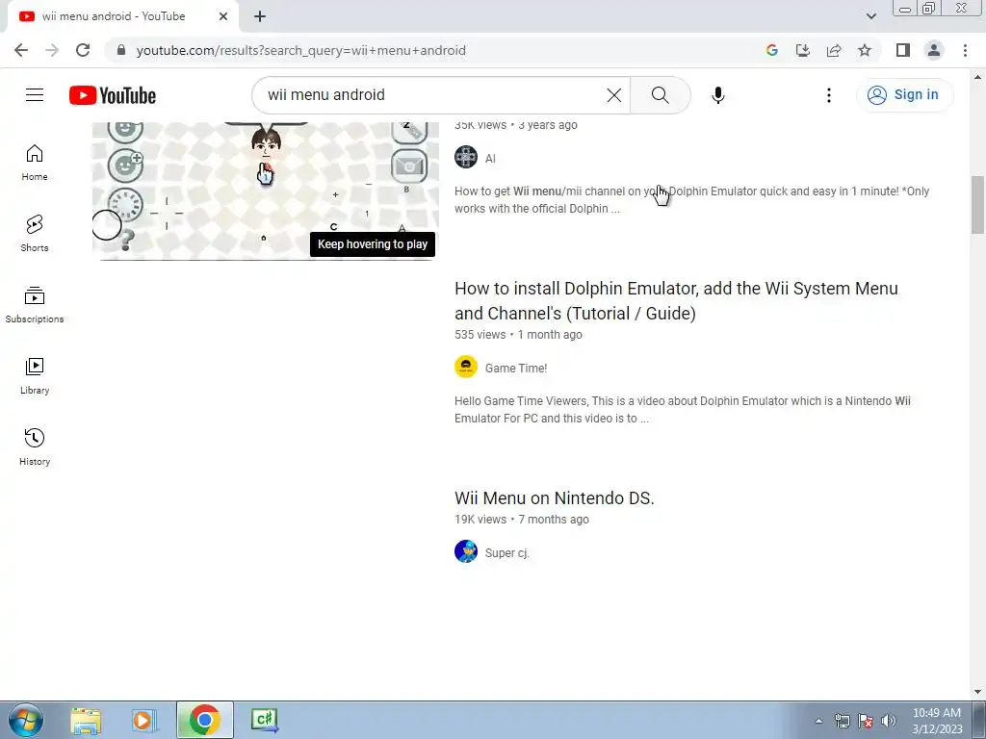Open Windows Media Player from taskbar
The width and height of the screenshot is (986, 739).
pyautogui.click(x=144, y=720)
